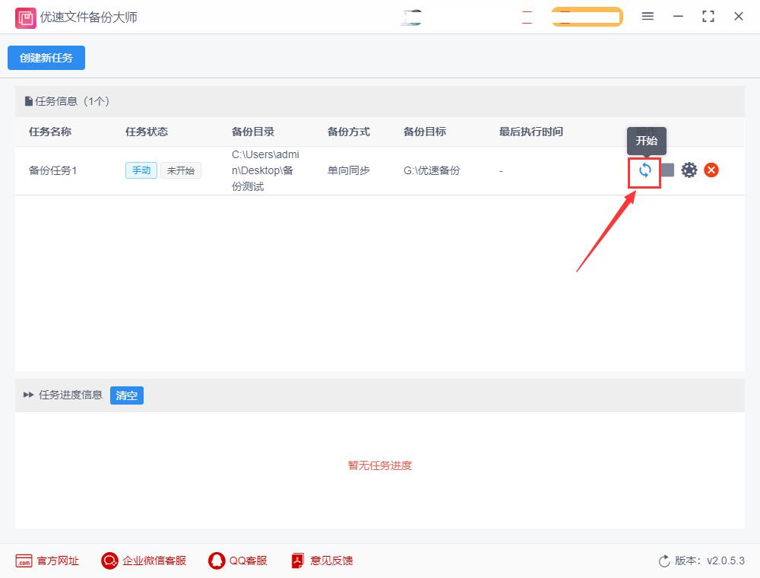Delete 备份任务1 via the red X icon
760x578 pixels.
coord(711,170)
